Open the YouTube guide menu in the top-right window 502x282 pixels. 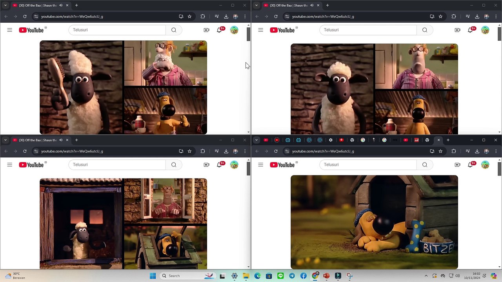pos(261,30)
